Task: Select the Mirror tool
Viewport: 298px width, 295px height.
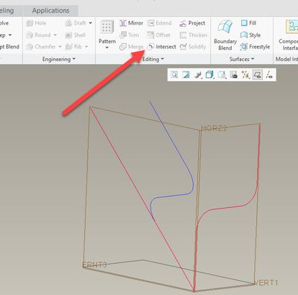Action: coord(131,23)
